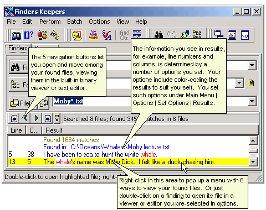Open the File menu
The width and height of the screenshot is (266, 210).
coord(11,22)
